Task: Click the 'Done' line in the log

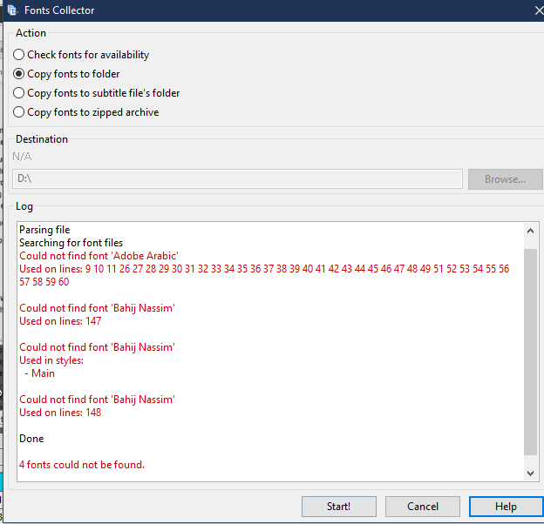Action: tap(31, 439)
